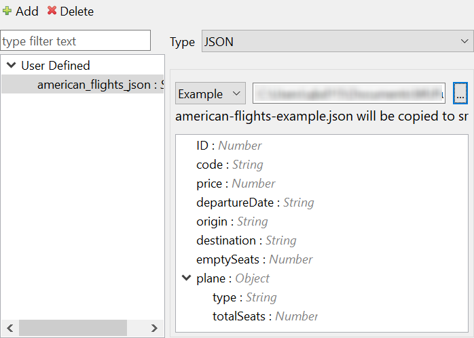This screenshot has height=338, width=474.
Task: Focus the type filter text field
Action: (75, 41)
